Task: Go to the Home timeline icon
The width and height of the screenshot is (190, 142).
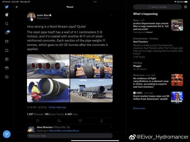Action: click(7, 15)
